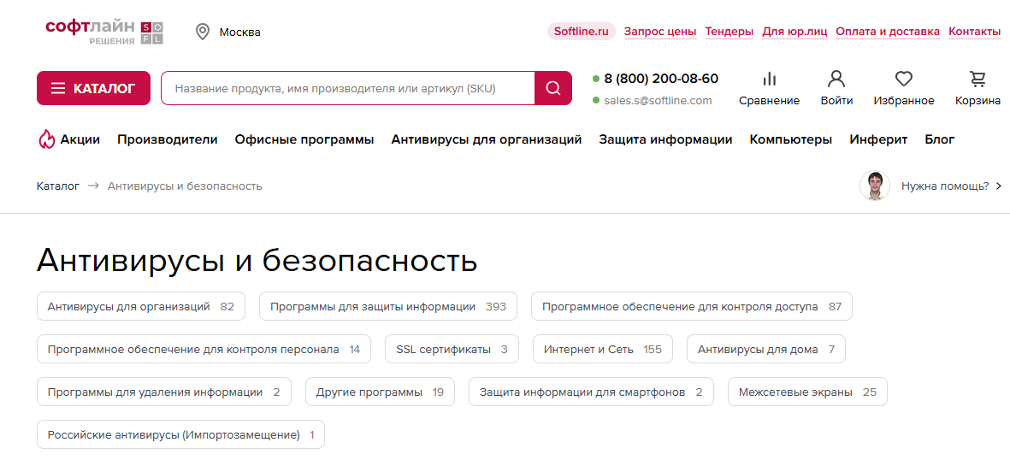This screenshot has height=460, width=1010.
Task: Select SSL сертификаты chip
Action: pyautogui.click(x=452, y=349)
